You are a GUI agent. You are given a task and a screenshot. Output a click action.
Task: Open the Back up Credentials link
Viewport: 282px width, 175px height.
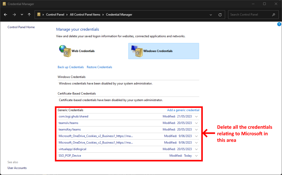(70, 67)
